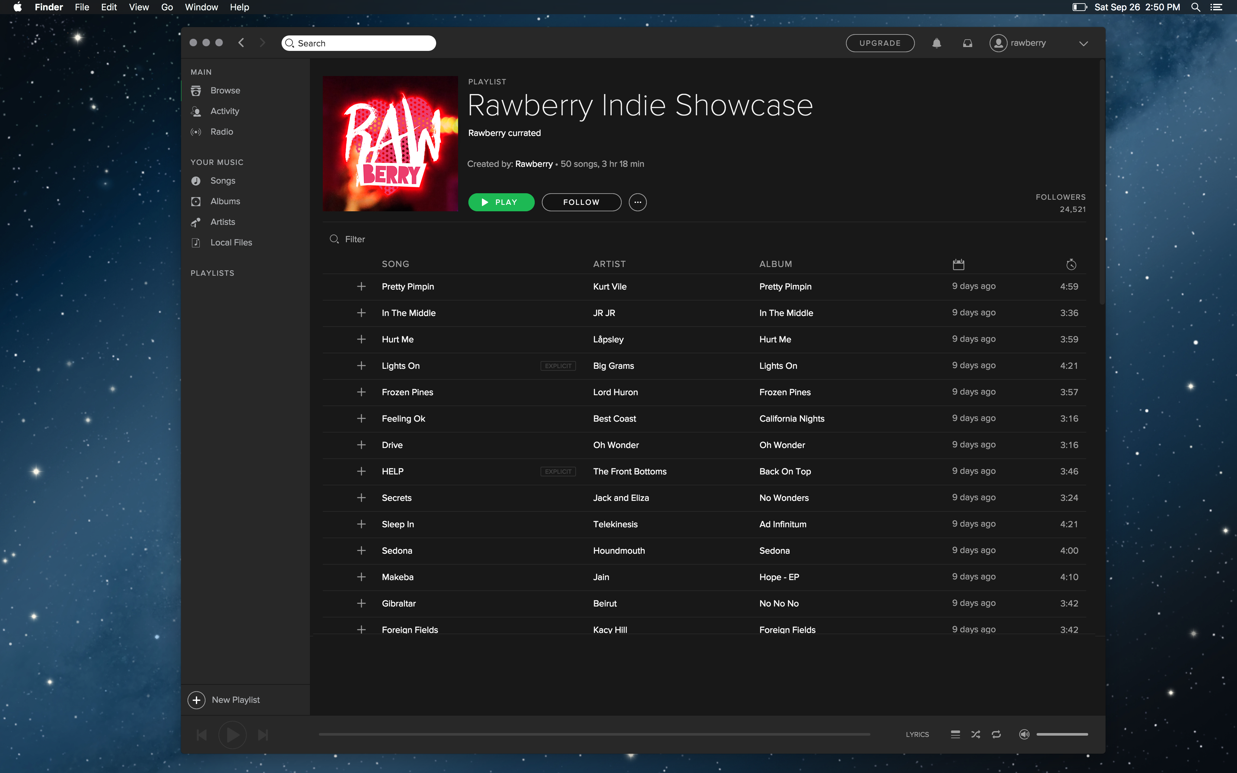Viewport: 1237px width, 773px height.
Task: Open Kurt Vile artist link
Action: click(x=609, y=286)
